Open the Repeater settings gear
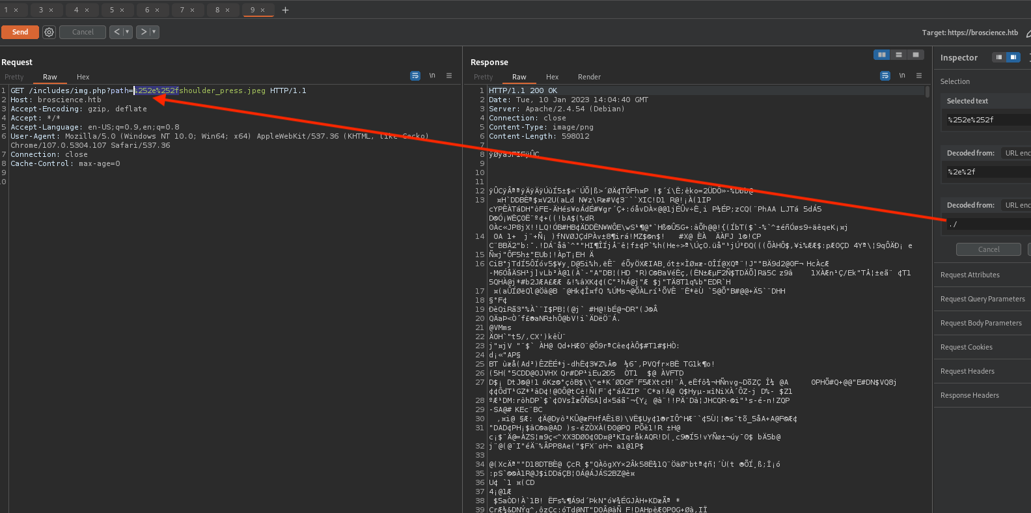1031x513 pixels. coord(49,32)
